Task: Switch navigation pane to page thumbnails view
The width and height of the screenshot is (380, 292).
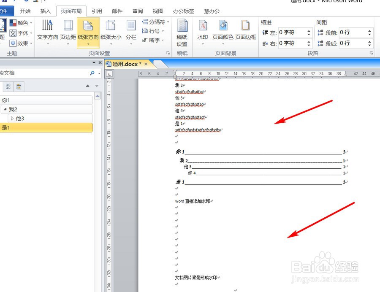Action: coord(8,87)
